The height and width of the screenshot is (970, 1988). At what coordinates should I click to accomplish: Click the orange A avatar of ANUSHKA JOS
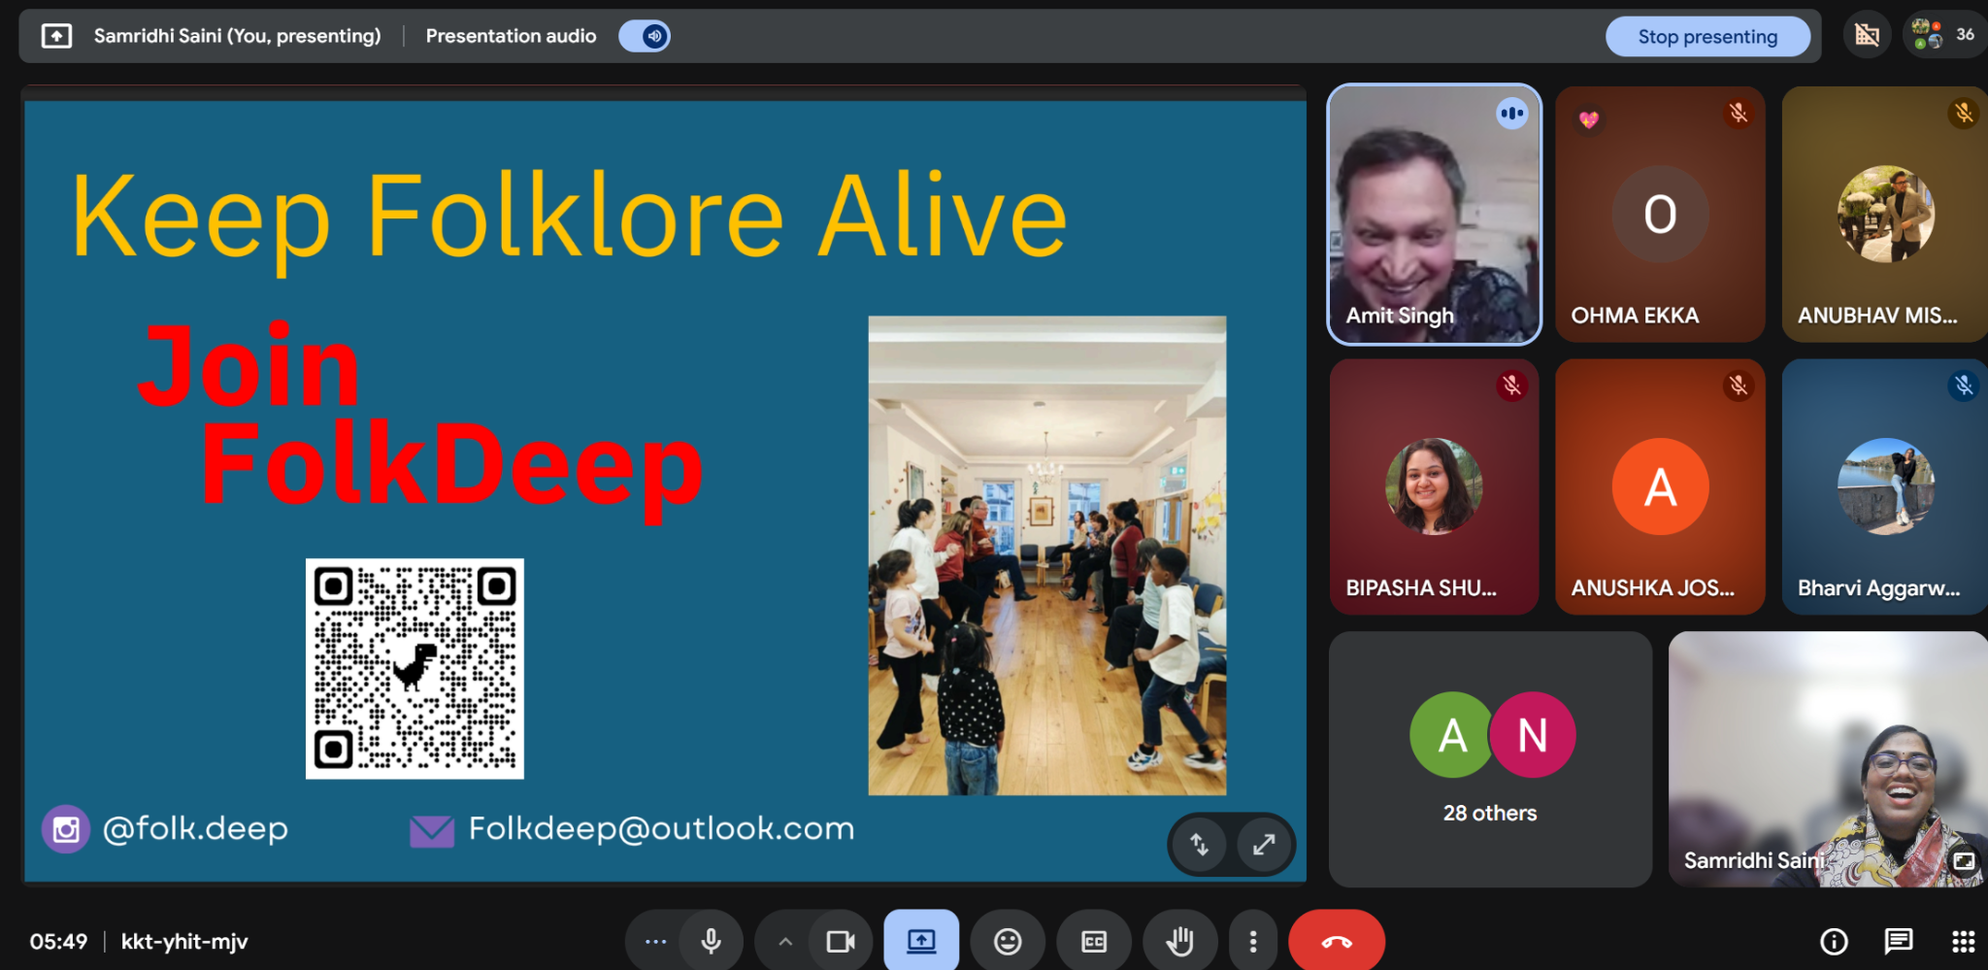(1660, 486)
